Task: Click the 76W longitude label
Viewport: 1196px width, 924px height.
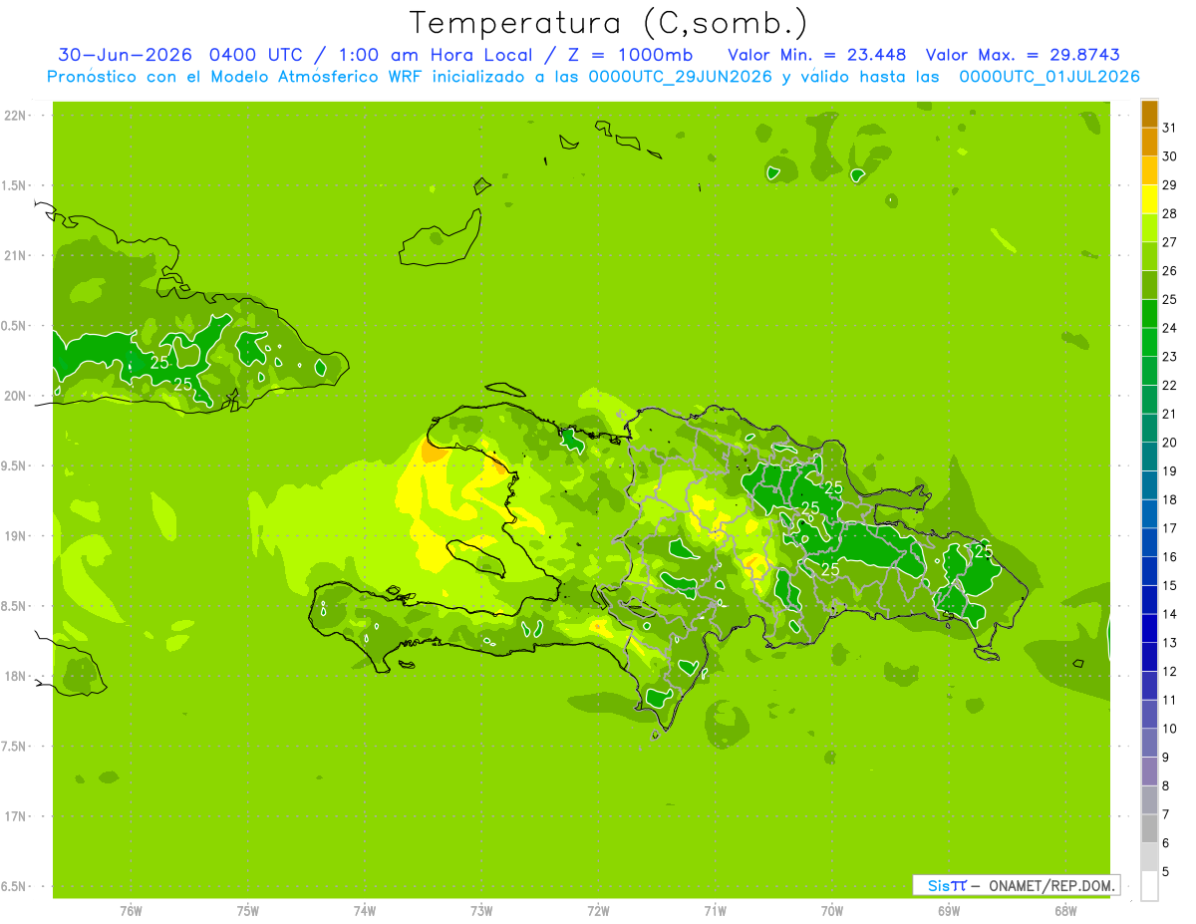Action: (x=130, y=911)
